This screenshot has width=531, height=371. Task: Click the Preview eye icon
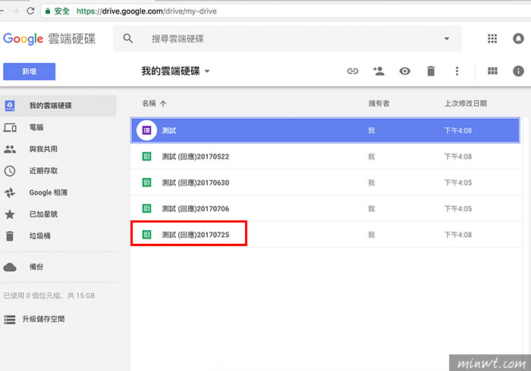point(404,71)
